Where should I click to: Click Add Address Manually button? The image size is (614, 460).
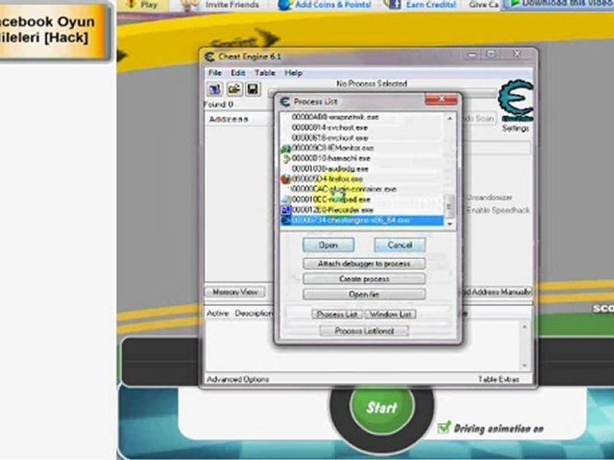coord(496,292)
